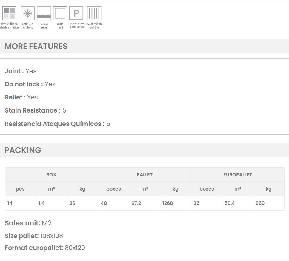
Task: Click the PALLET column header
Action: [x=144, y=174]
